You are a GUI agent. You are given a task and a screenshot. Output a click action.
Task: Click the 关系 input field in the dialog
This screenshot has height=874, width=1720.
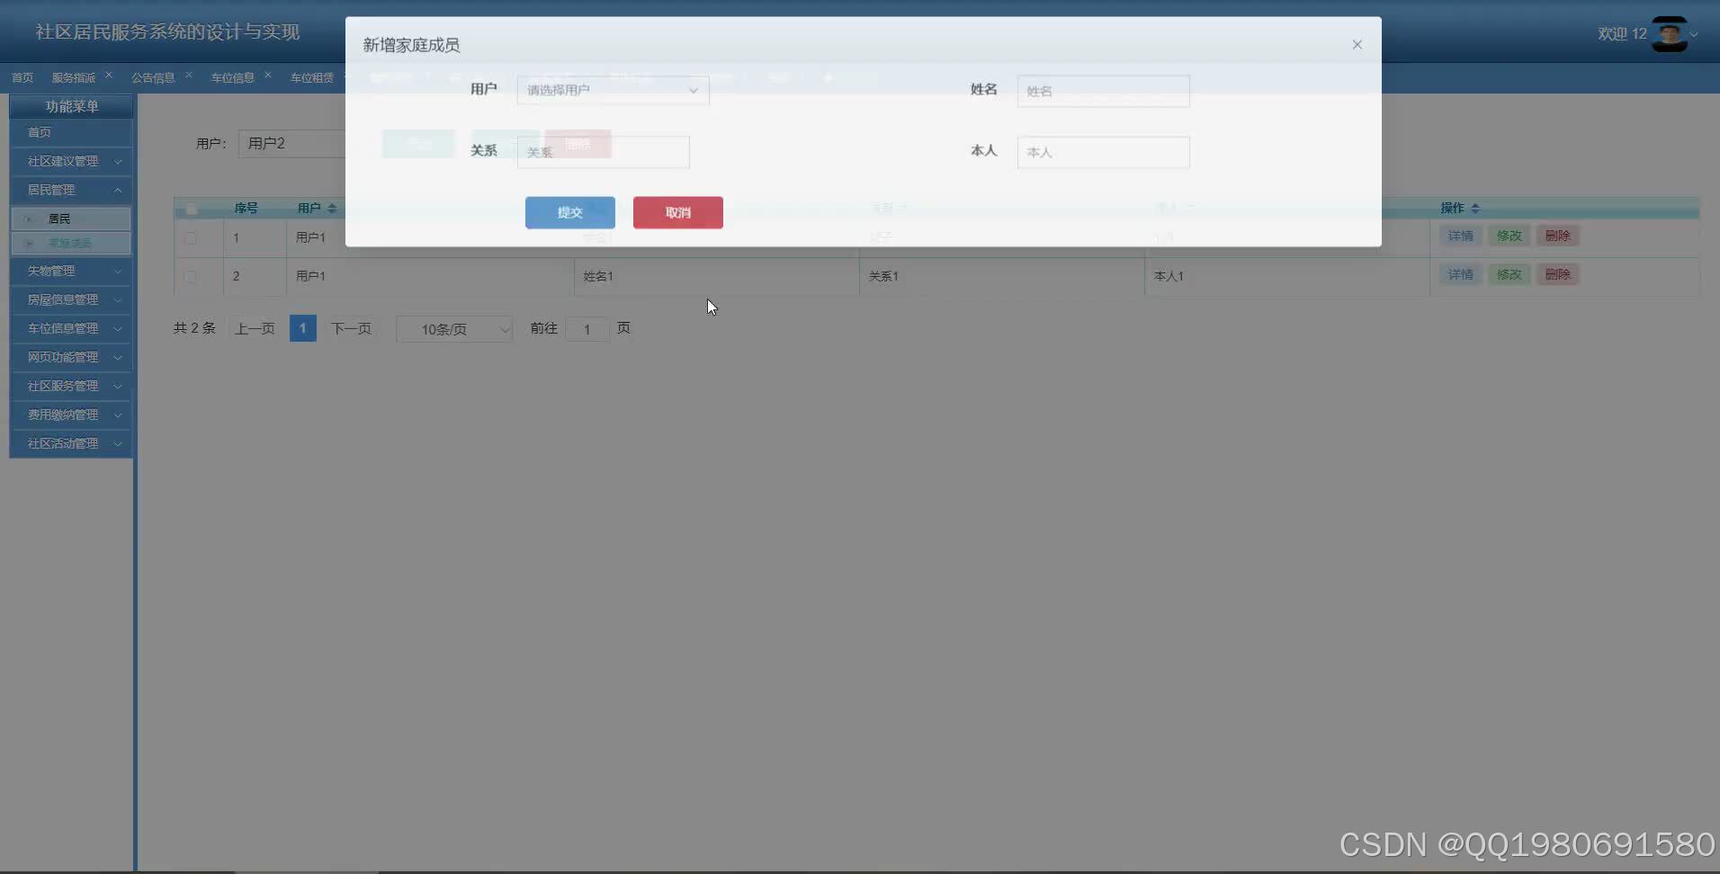click(603, 152)
